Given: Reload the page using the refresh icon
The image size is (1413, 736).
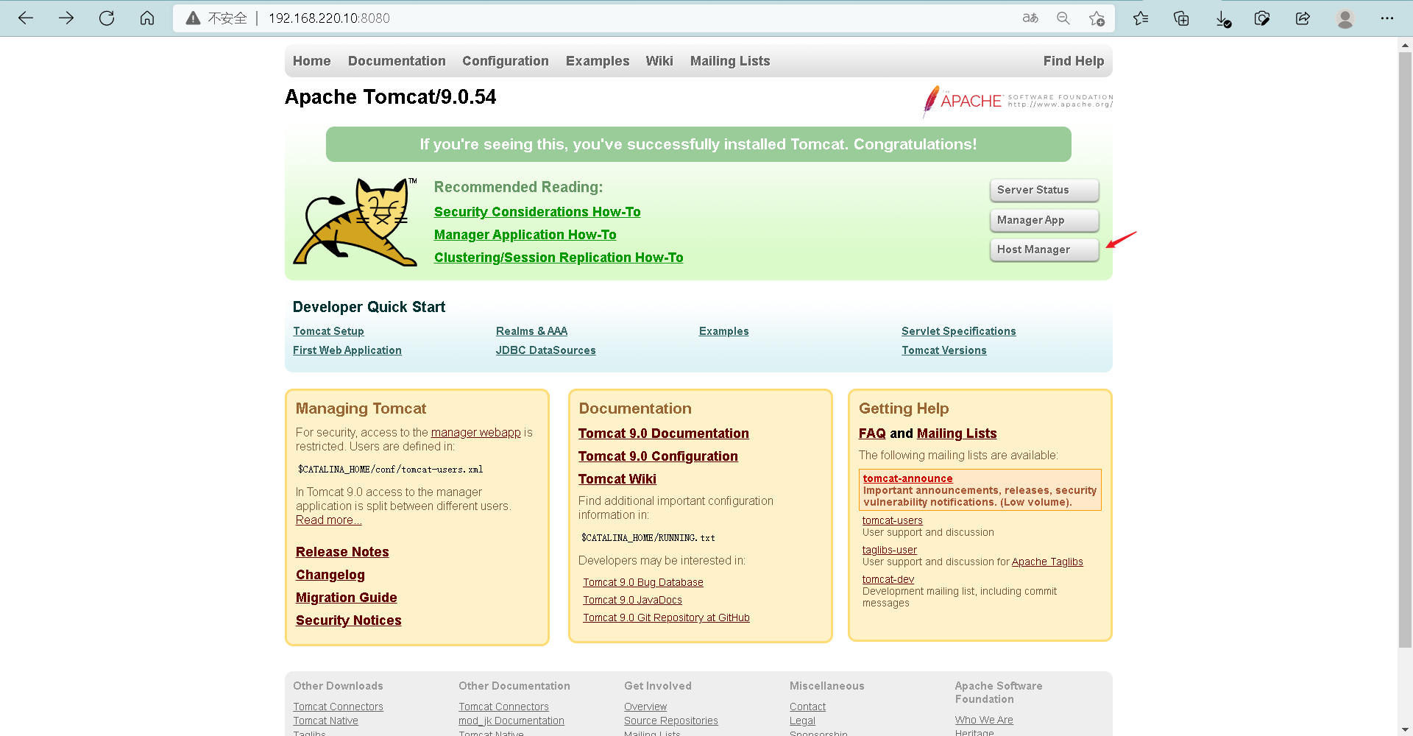Looking at the screenshot, I should [107, 18].
